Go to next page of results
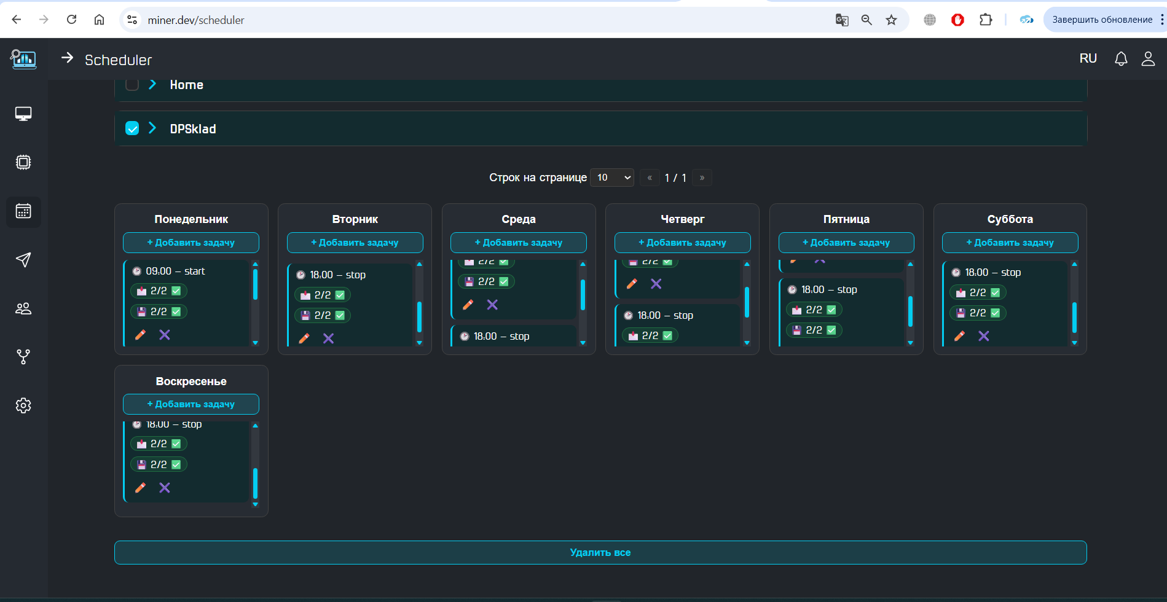 click(702, 178)
